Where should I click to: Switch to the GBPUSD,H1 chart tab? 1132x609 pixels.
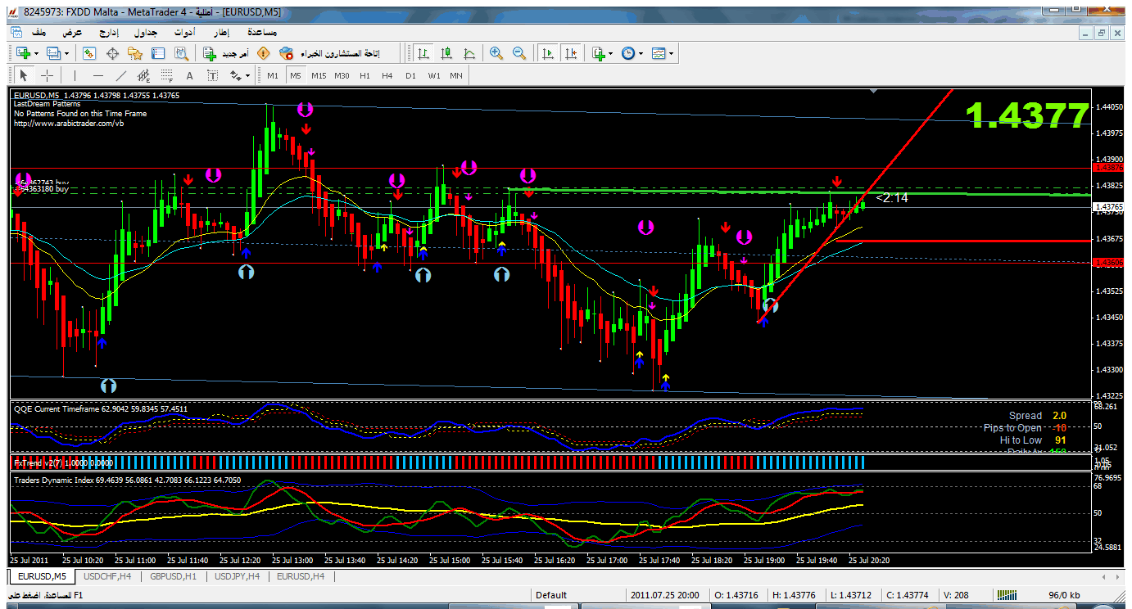coord(173,576)
